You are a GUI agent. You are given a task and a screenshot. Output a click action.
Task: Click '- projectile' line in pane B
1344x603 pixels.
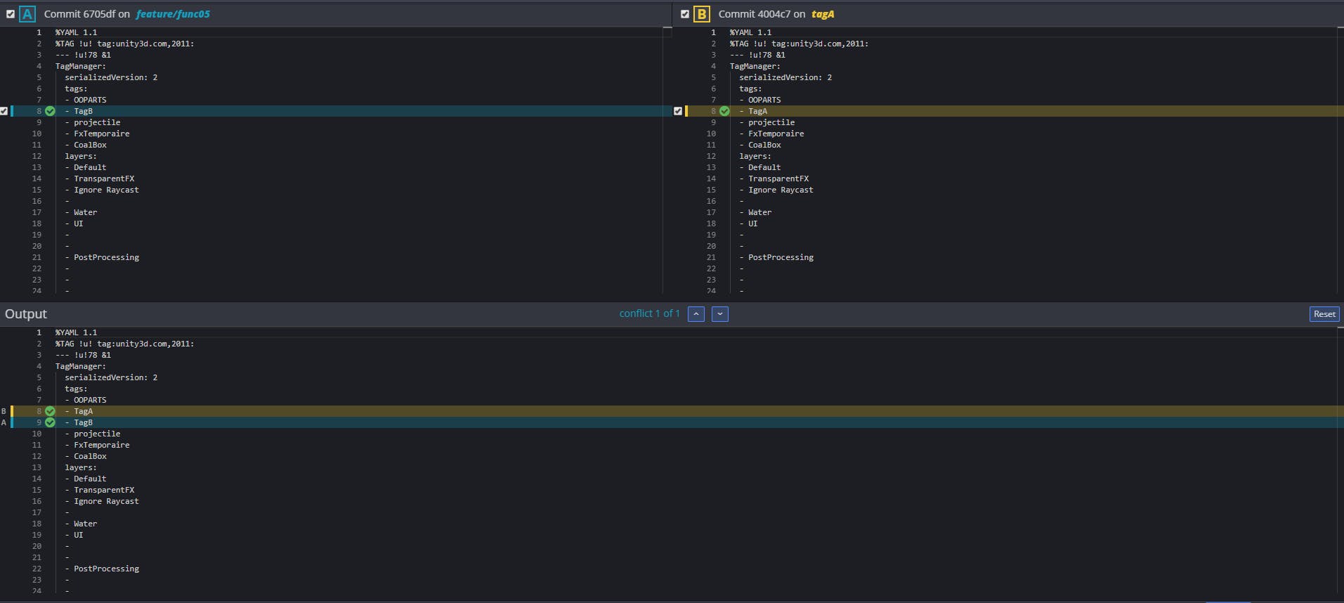click(x=767, y=122)
